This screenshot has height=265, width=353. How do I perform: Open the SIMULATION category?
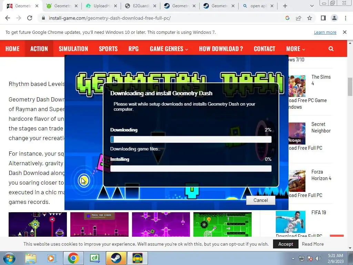[x=73, y=49]
